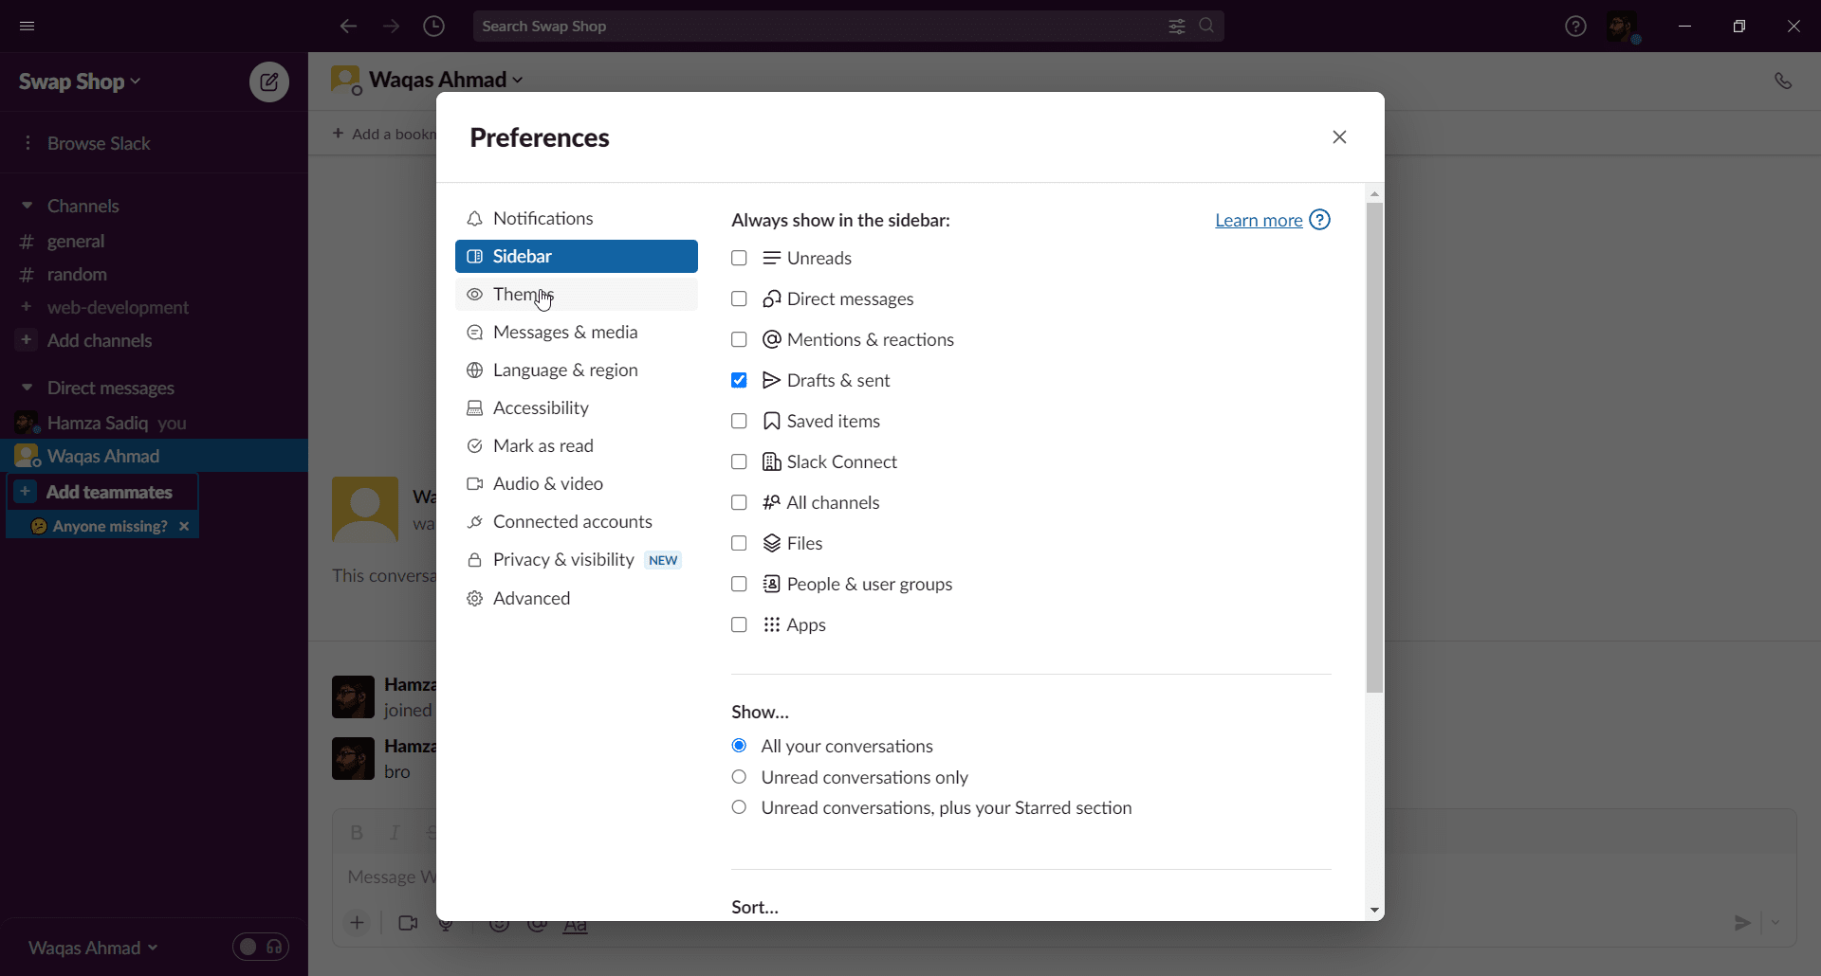Compose a new message
1821x976 pixels.
click(x=269, y=81)
